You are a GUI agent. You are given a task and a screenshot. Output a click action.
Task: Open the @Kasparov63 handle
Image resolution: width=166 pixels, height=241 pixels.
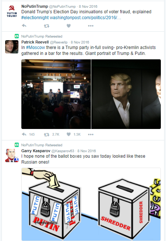pyautogui.click(x=63, y=151)
